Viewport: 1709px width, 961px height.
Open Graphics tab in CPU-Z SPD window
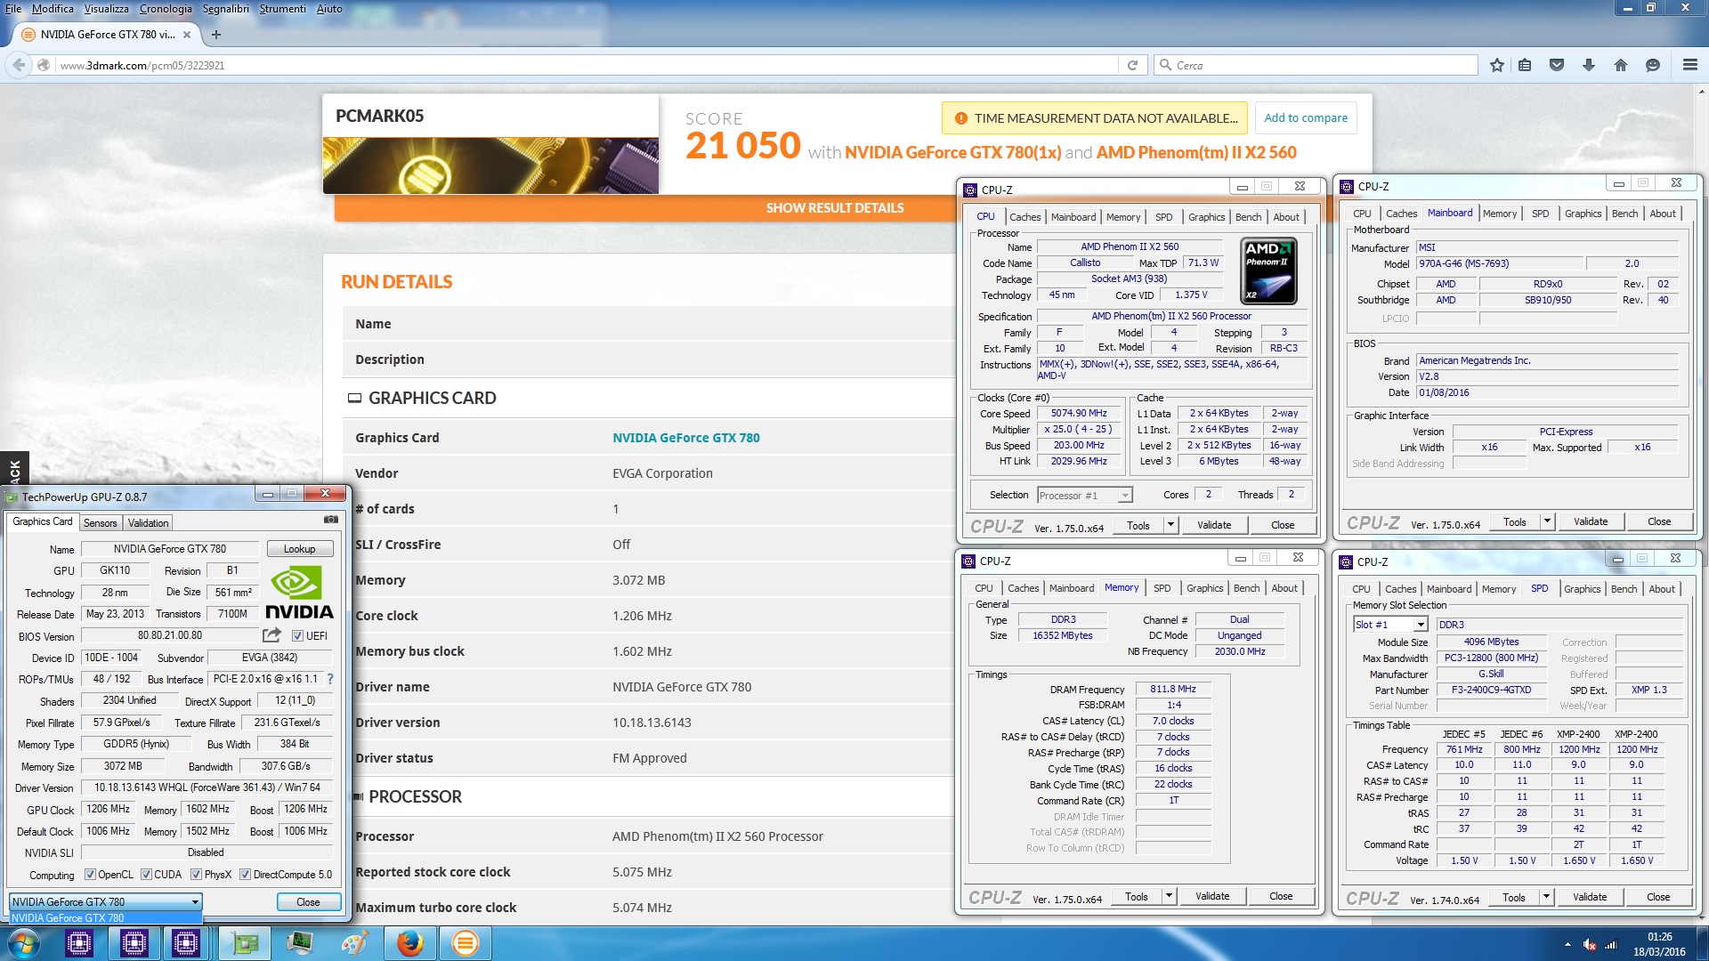click(1582, 589)
